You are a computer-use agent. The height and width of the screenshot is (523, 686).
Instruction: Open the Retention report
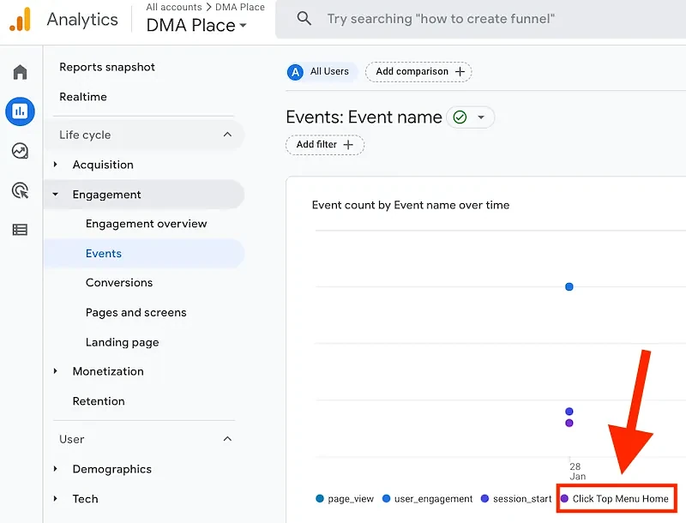99,401
